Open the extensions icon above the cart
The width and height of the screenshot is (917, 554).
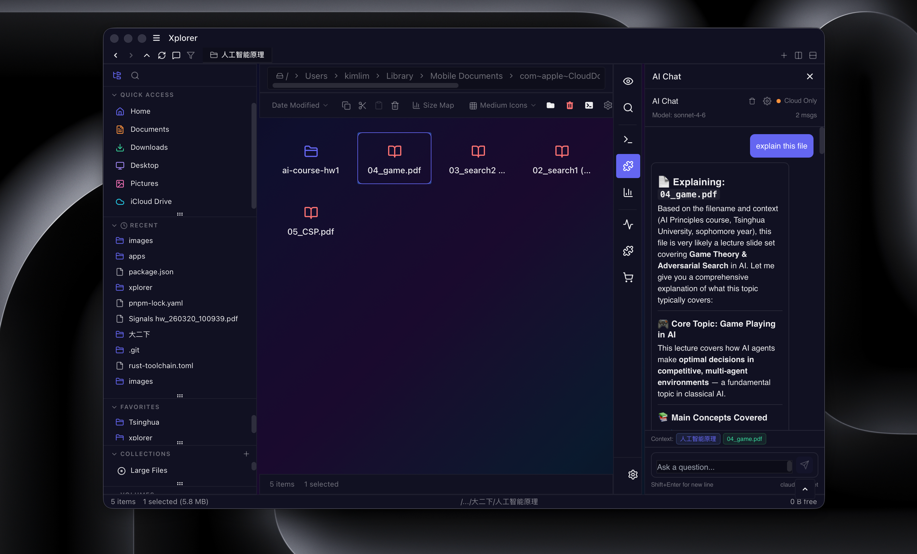pos(628,251)
